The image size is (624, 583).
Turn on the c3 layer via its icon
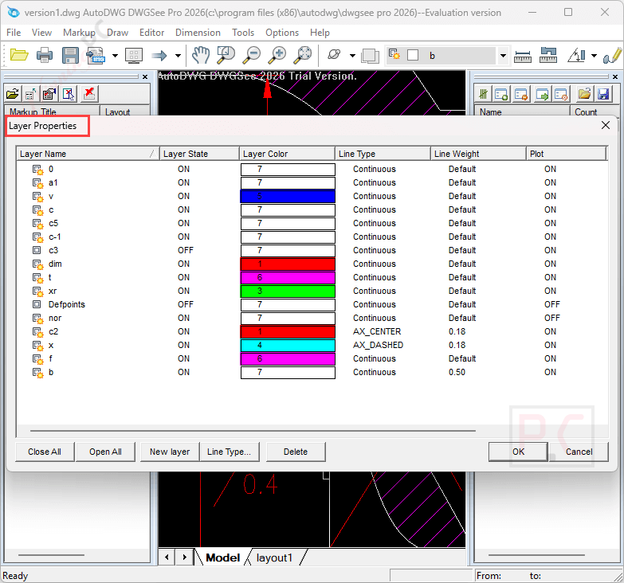37,251
